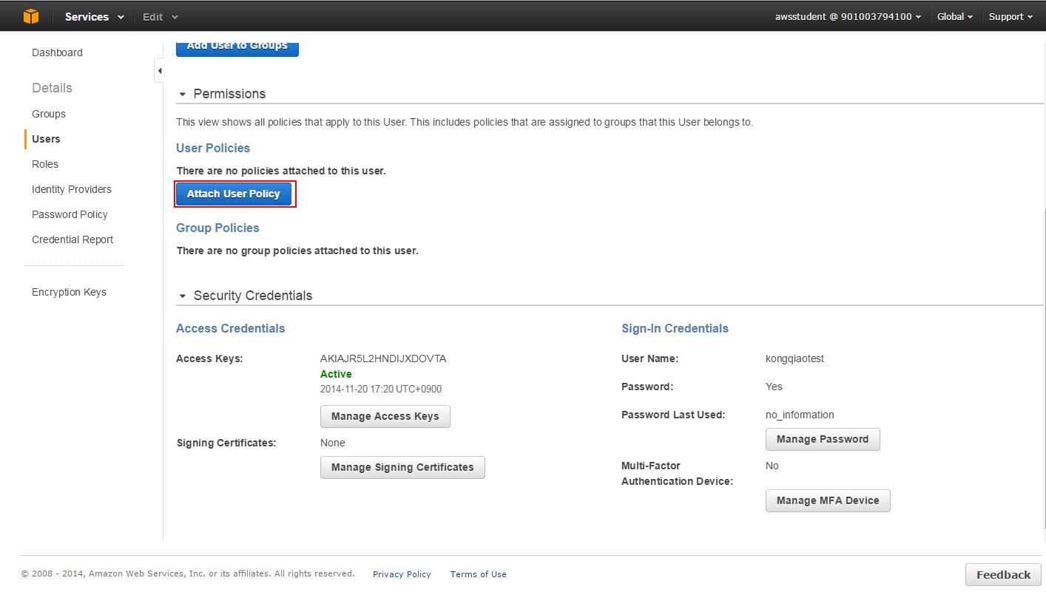Collapse the Permissions section
Image resolution: width=1046 pixels, height=592 pixels.
[x=183, y=95]
